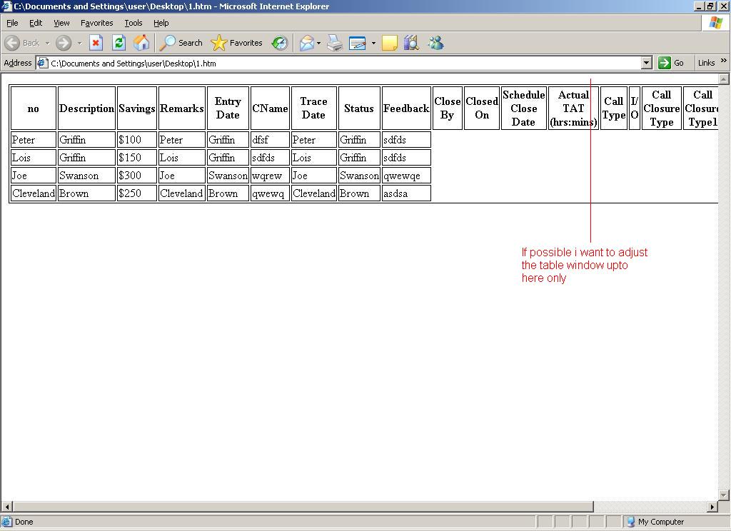Click the horizontal scrollbar thumb
This screenshot has width=731, height=531.
click(303, 506)
